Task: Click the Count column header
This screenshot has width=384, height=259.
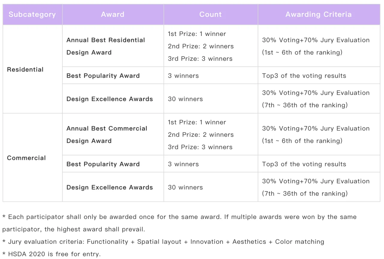Action: pyautogui.click(x=210, y=14)
